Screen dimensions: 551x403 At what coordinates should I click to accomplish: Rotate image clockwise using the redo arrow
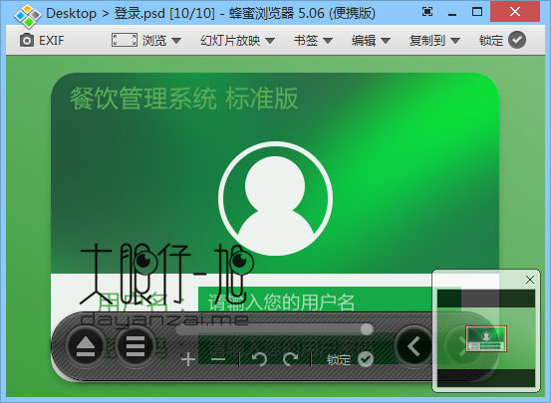(x=291, y=359)
